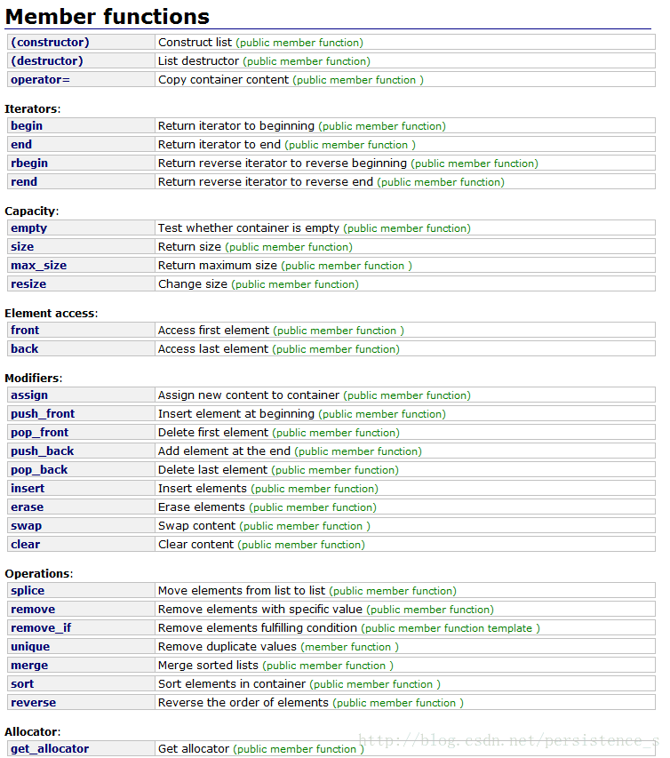Open the get_allocator link
This screenshot has width=670, height=758.
click(x=50, y=748)
